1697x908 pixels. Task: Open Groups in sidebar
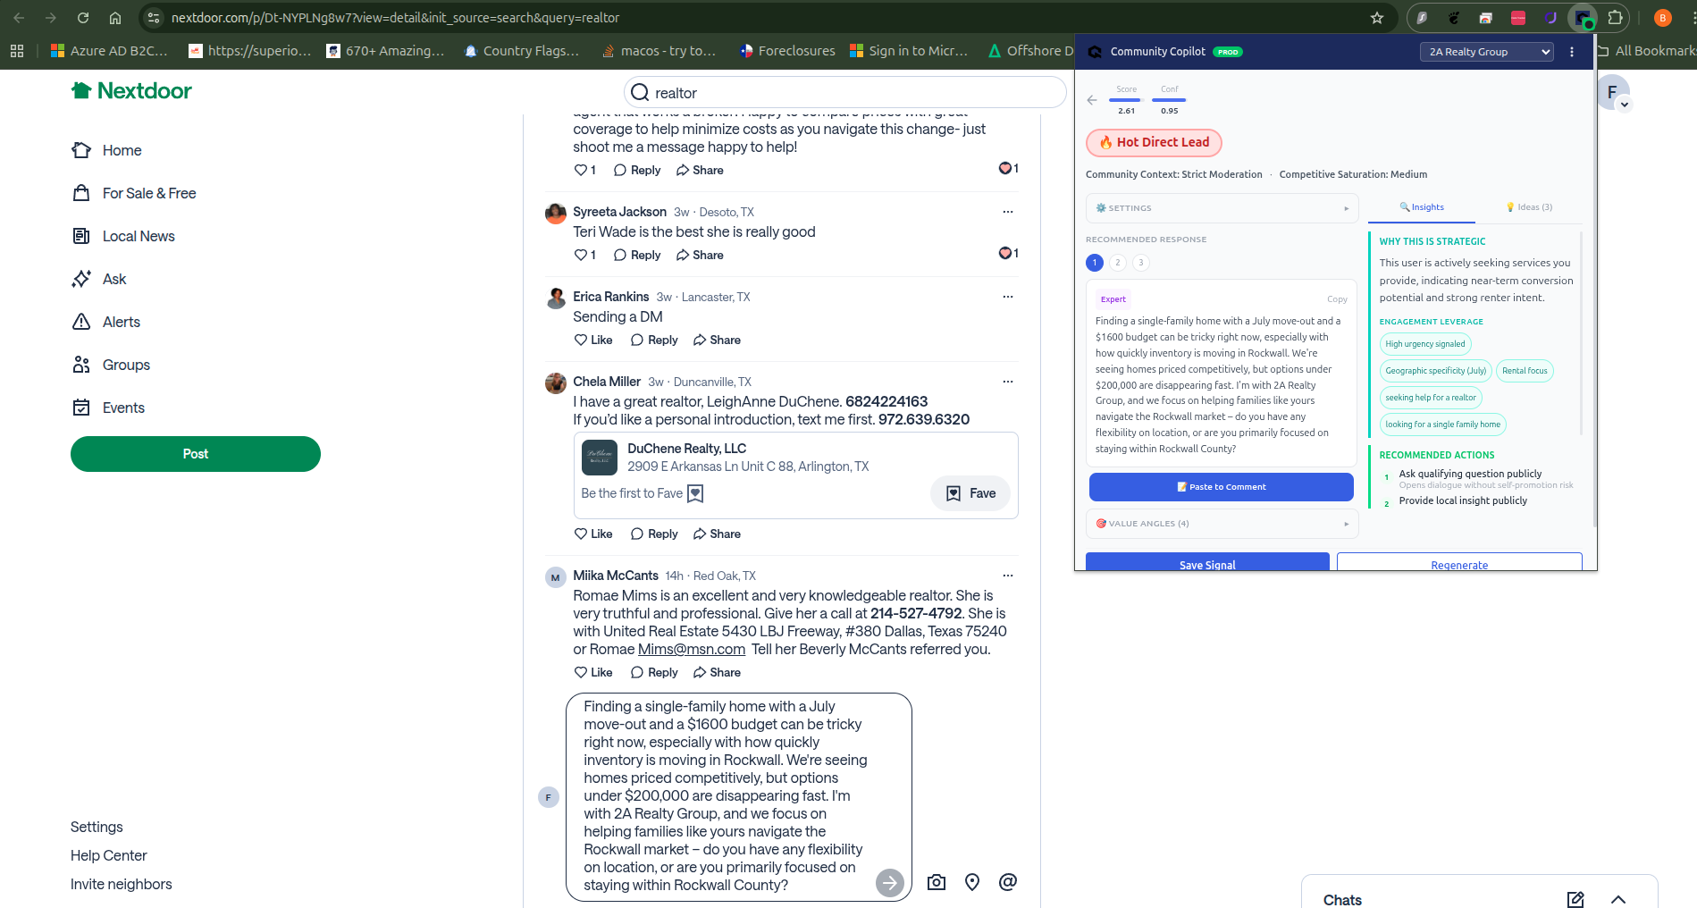click(111, 365)
